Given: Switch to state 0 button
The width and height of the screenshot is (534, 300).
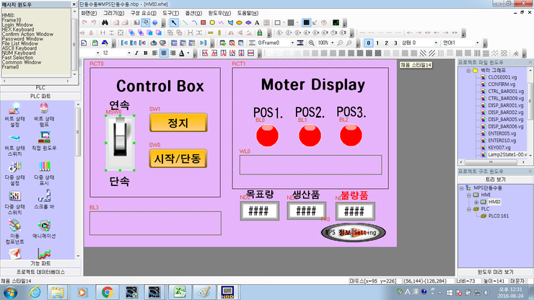Looking at the screenshot, I should [369, 43].
